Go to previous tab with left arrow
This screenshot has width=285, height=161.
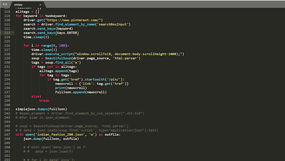(3, 4)
